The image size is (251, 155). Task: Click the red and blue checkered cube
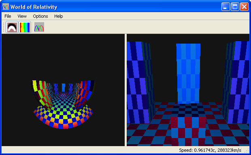tap(188, 131)
